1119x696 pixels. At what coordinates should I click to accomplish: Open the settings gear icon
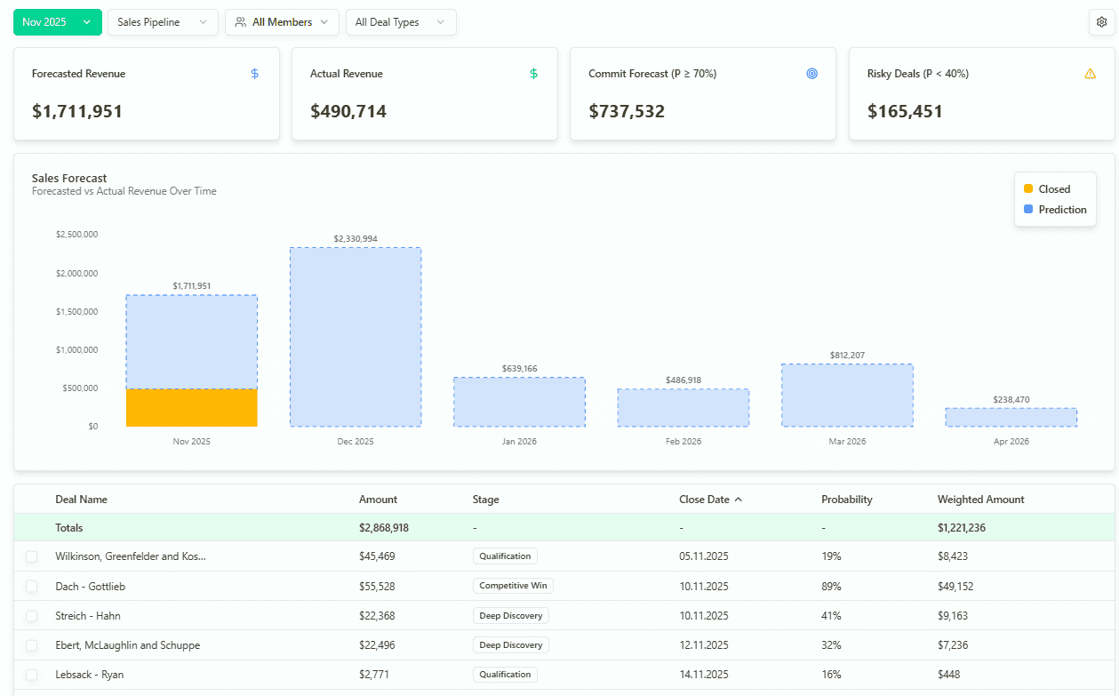click(x=1101, y=21)
